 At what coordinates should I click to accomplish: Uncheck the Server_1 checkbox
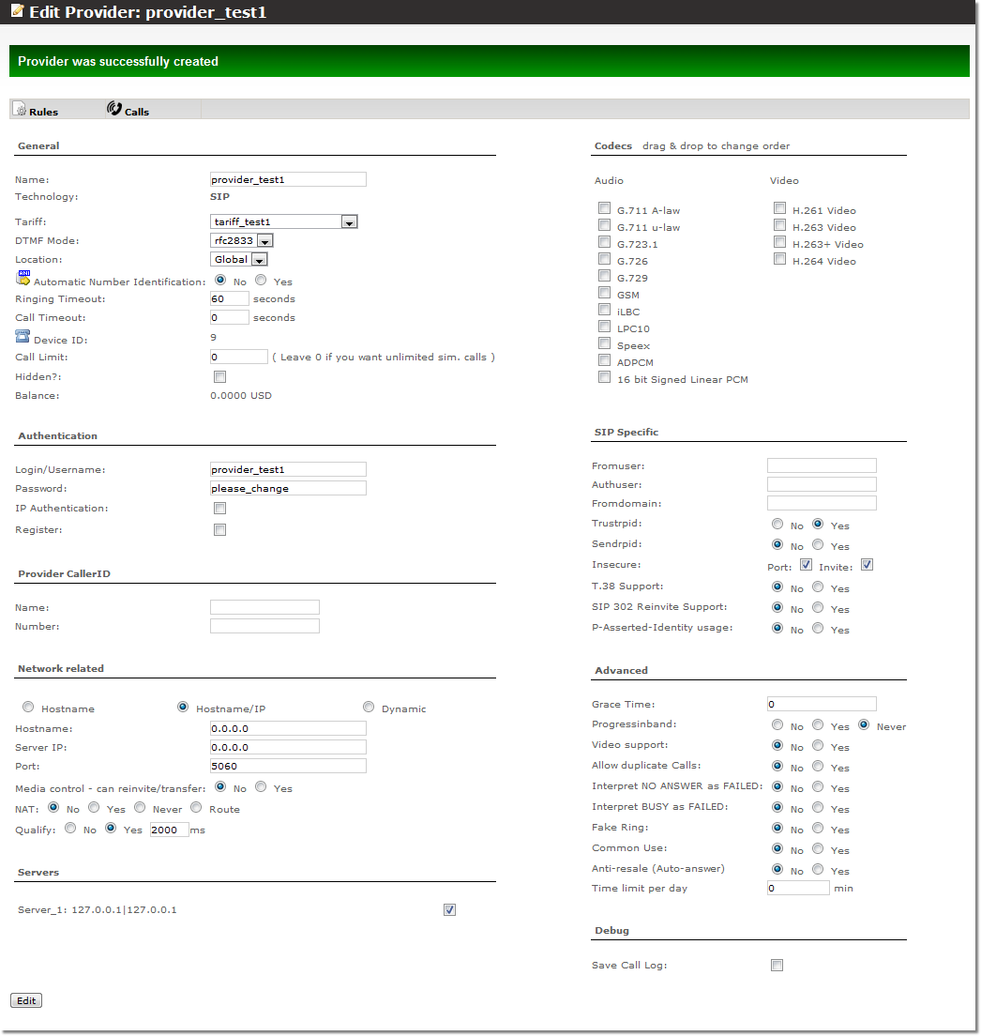[449, 909]
